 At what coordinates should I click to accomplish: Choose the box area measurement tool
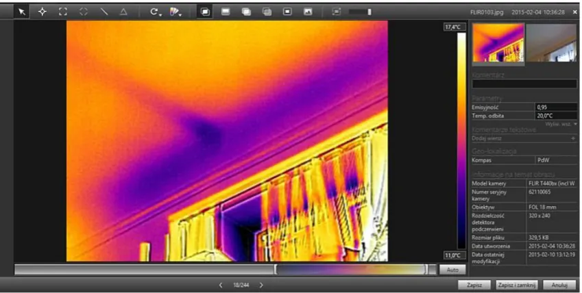click(x=63, y=12)
